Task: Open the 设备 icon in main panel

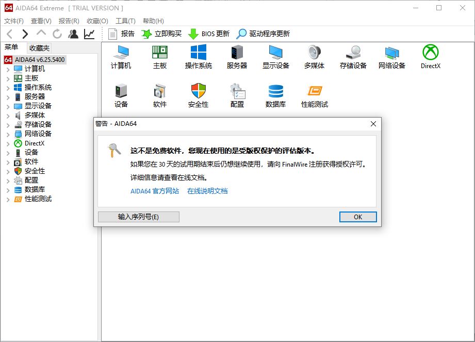Action: [x=121, y=96]
